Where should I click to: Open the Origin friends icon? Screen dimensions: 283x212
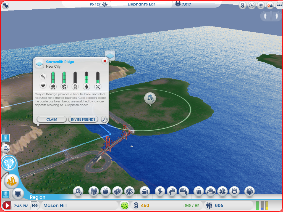[270, 6]
